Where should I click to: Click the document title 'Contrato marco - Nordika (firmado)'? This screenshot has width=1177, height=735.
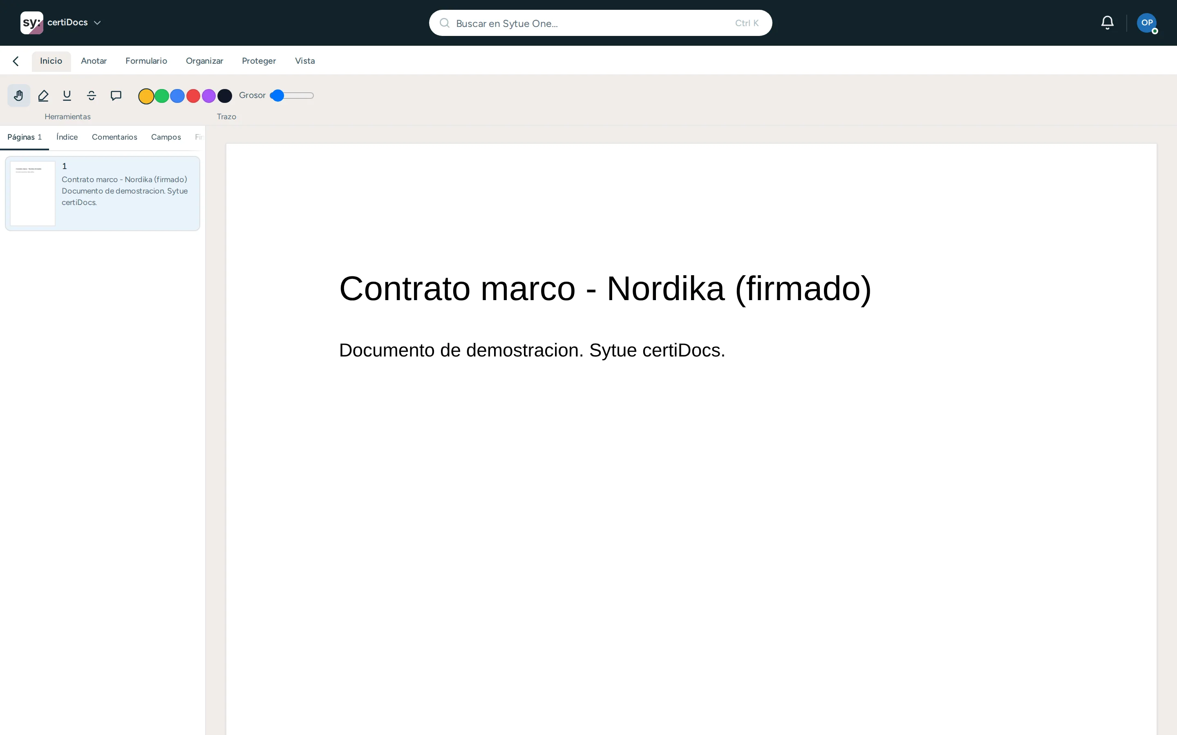coord(606,289)
